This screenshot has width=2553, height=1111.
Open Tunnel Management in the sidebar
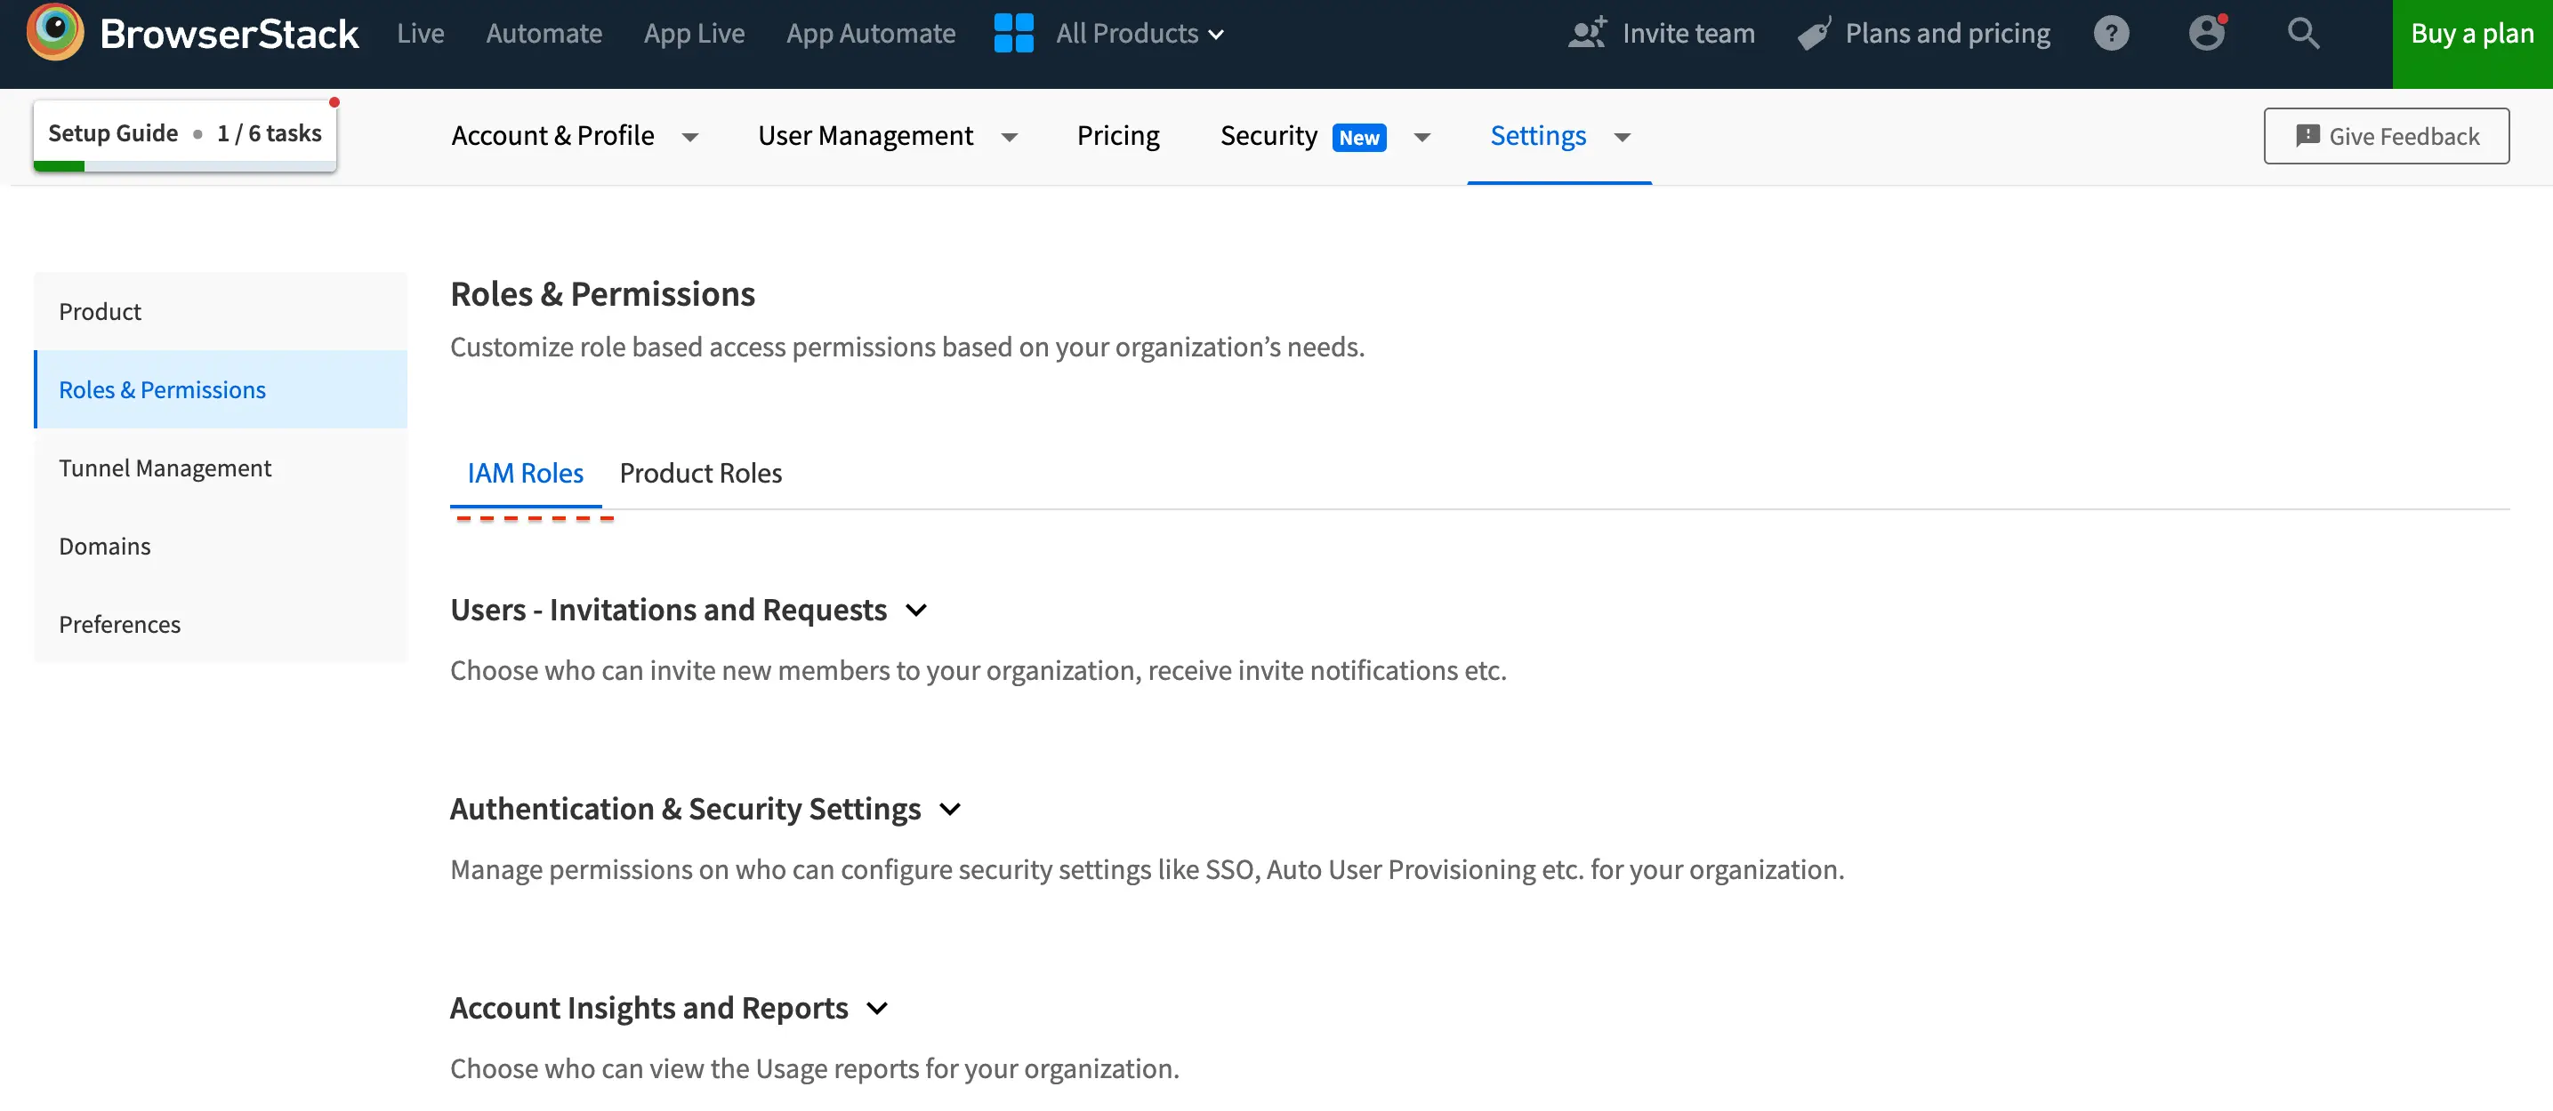click(165, 468)
